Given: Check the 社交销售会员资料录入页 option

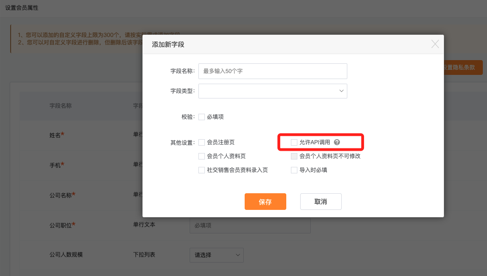Looking at the screenshot, I should (201, 170).
